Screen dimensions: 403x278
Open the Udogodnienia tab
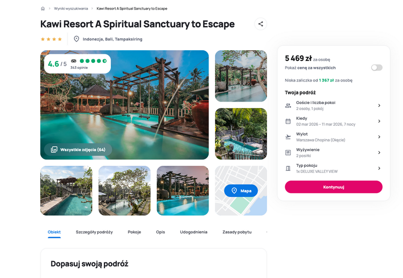point(193,232)
